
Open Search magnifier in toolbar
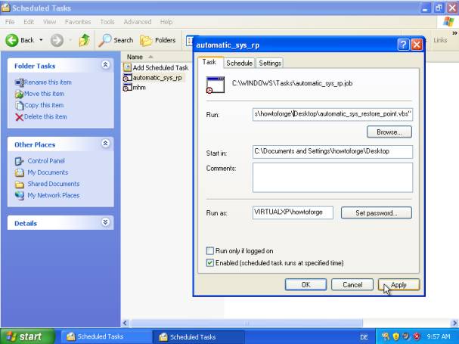(x=104, y=40)
